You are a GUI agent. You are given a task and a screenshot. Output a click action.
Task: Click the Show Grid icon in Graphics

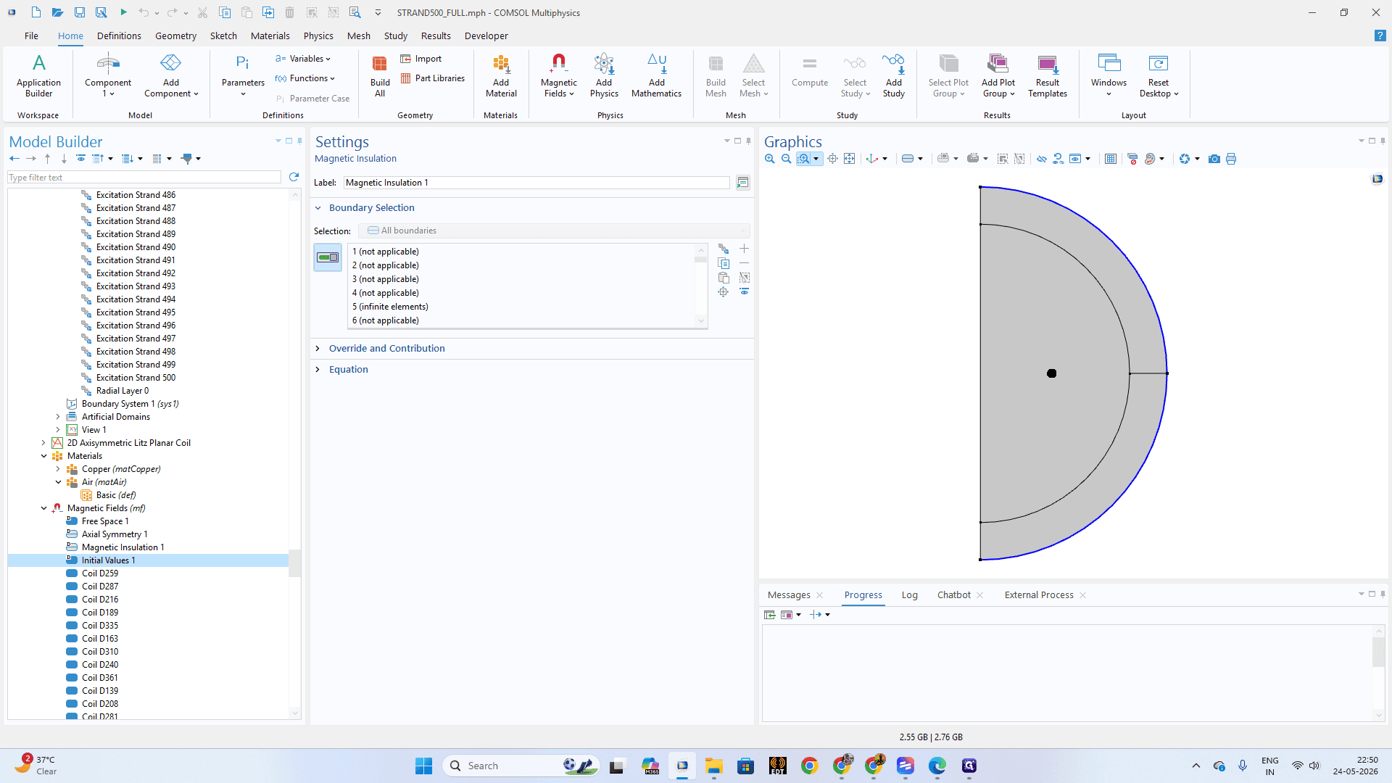(1110, 159)
